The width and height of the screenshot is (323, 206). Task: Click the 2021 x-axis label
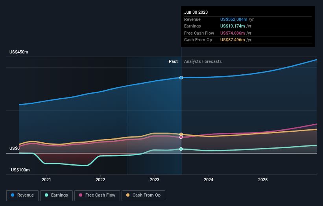[x=46, y=180]
